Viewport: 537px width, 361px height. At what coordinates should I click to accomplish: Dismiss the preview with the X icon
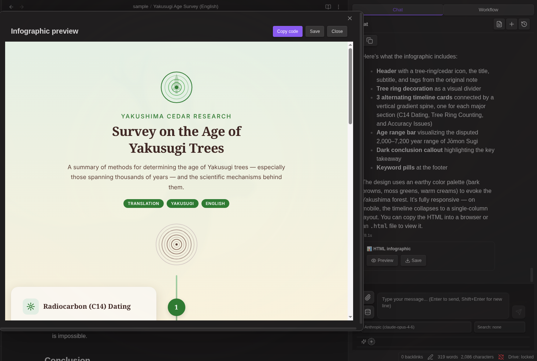[350, 18]
